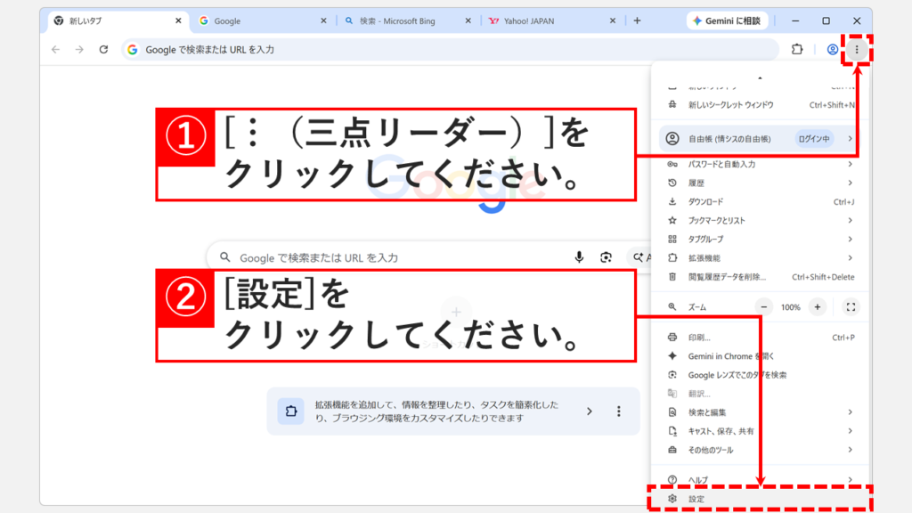Click the 100% zoom level value
Viewport: 912px width, 513px height.
(x=791, y=307)
